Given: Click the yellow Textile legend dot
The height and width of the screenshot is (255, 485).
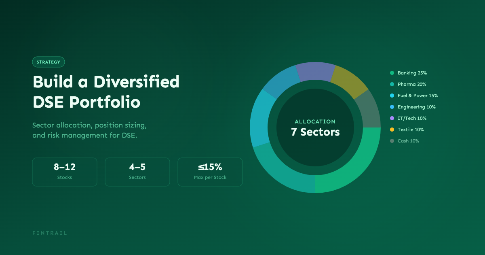Looking at the screenshot, I should (392, 130).
